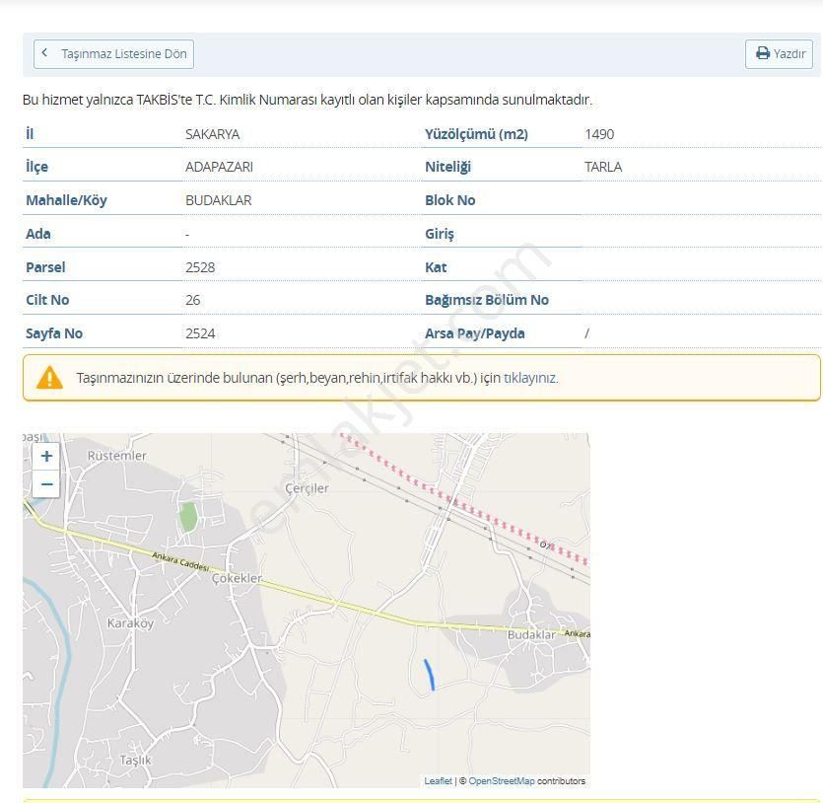823x803 pixels.
Task: Open the Leaflet attribution link
Action: [x=438, y=781]
